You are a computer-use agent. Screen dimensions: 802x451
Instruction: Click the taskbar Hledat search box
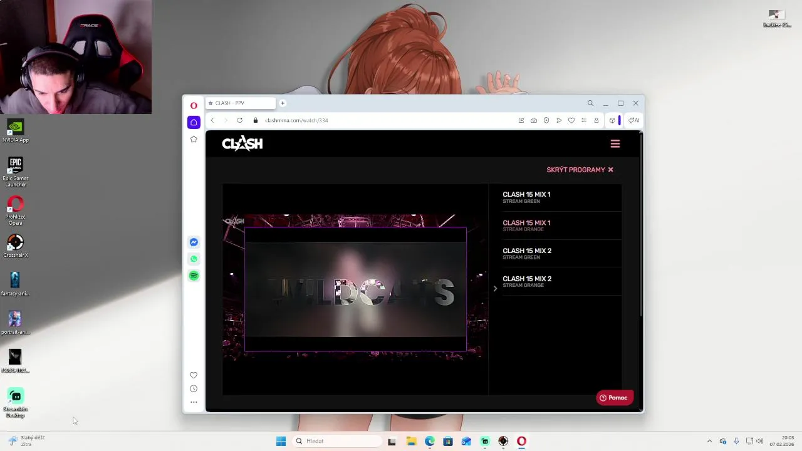coord(337,441)
